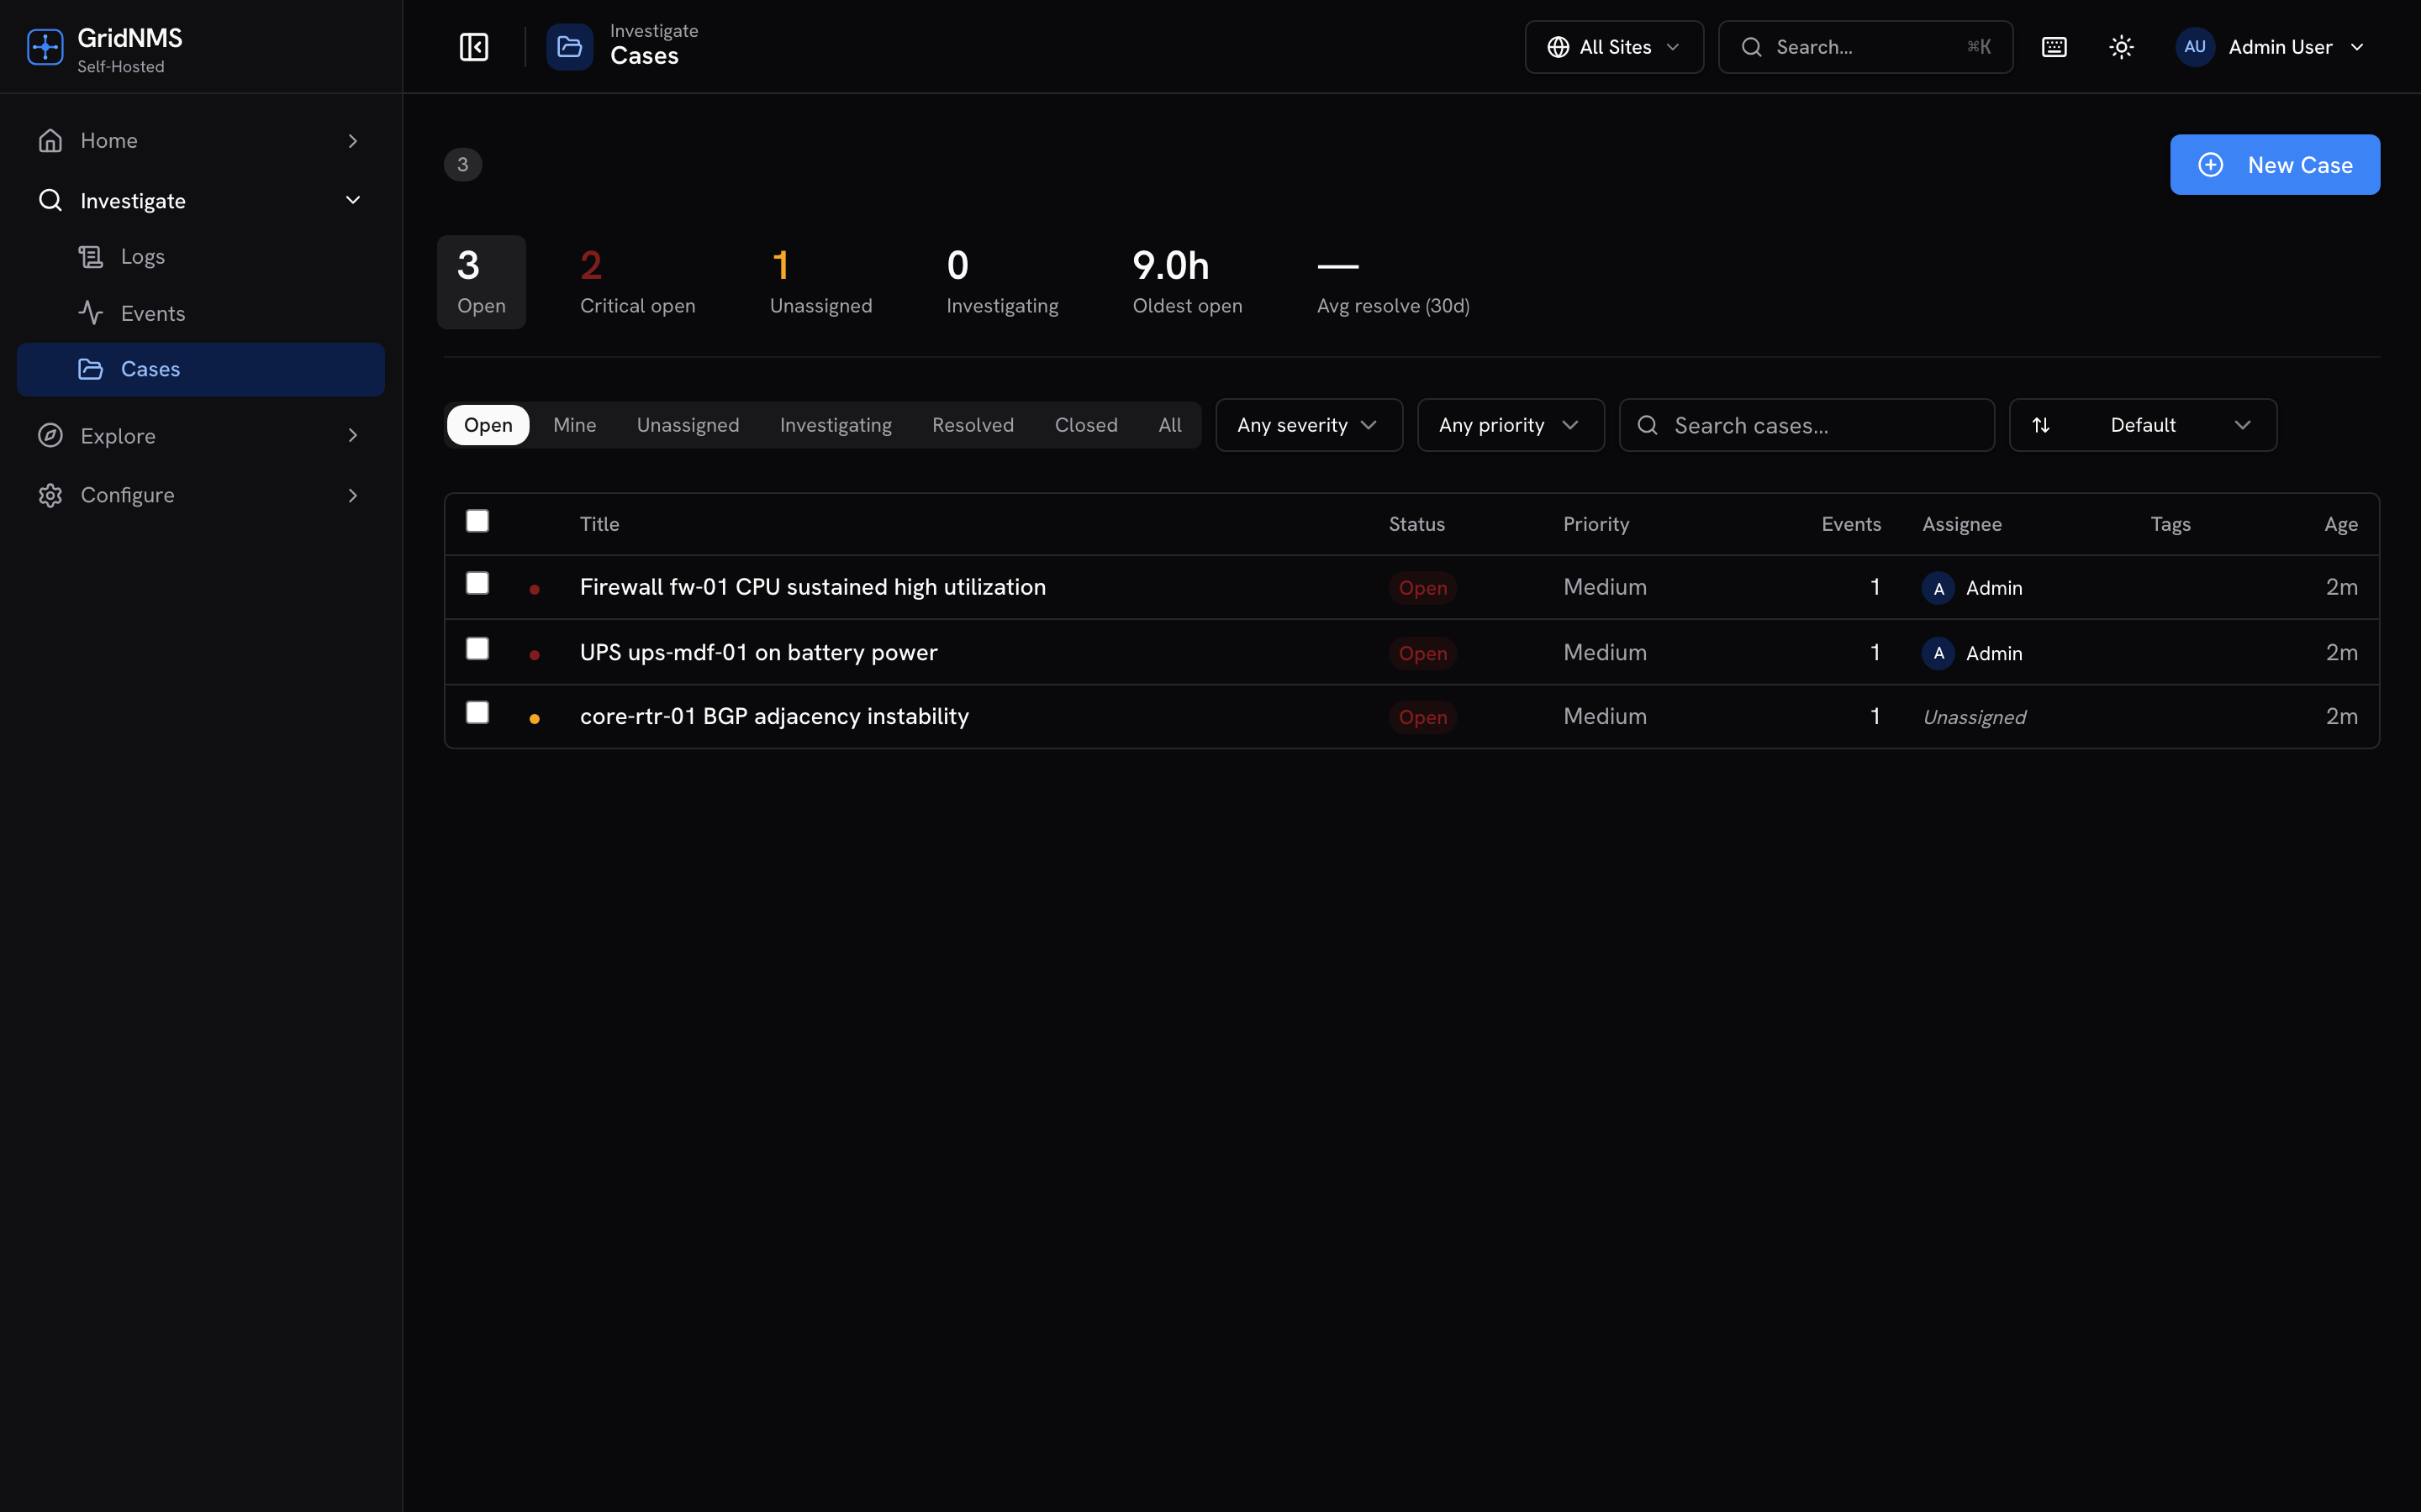Switch to the Closed tab
Screen dimensions: 2421x1512
coord(1085,425)
